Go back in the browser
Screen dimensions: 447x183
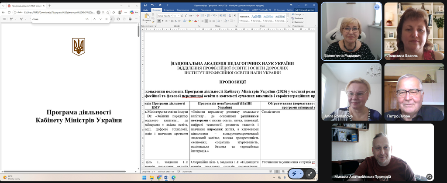pyautogui.click(x=3, y=12)
